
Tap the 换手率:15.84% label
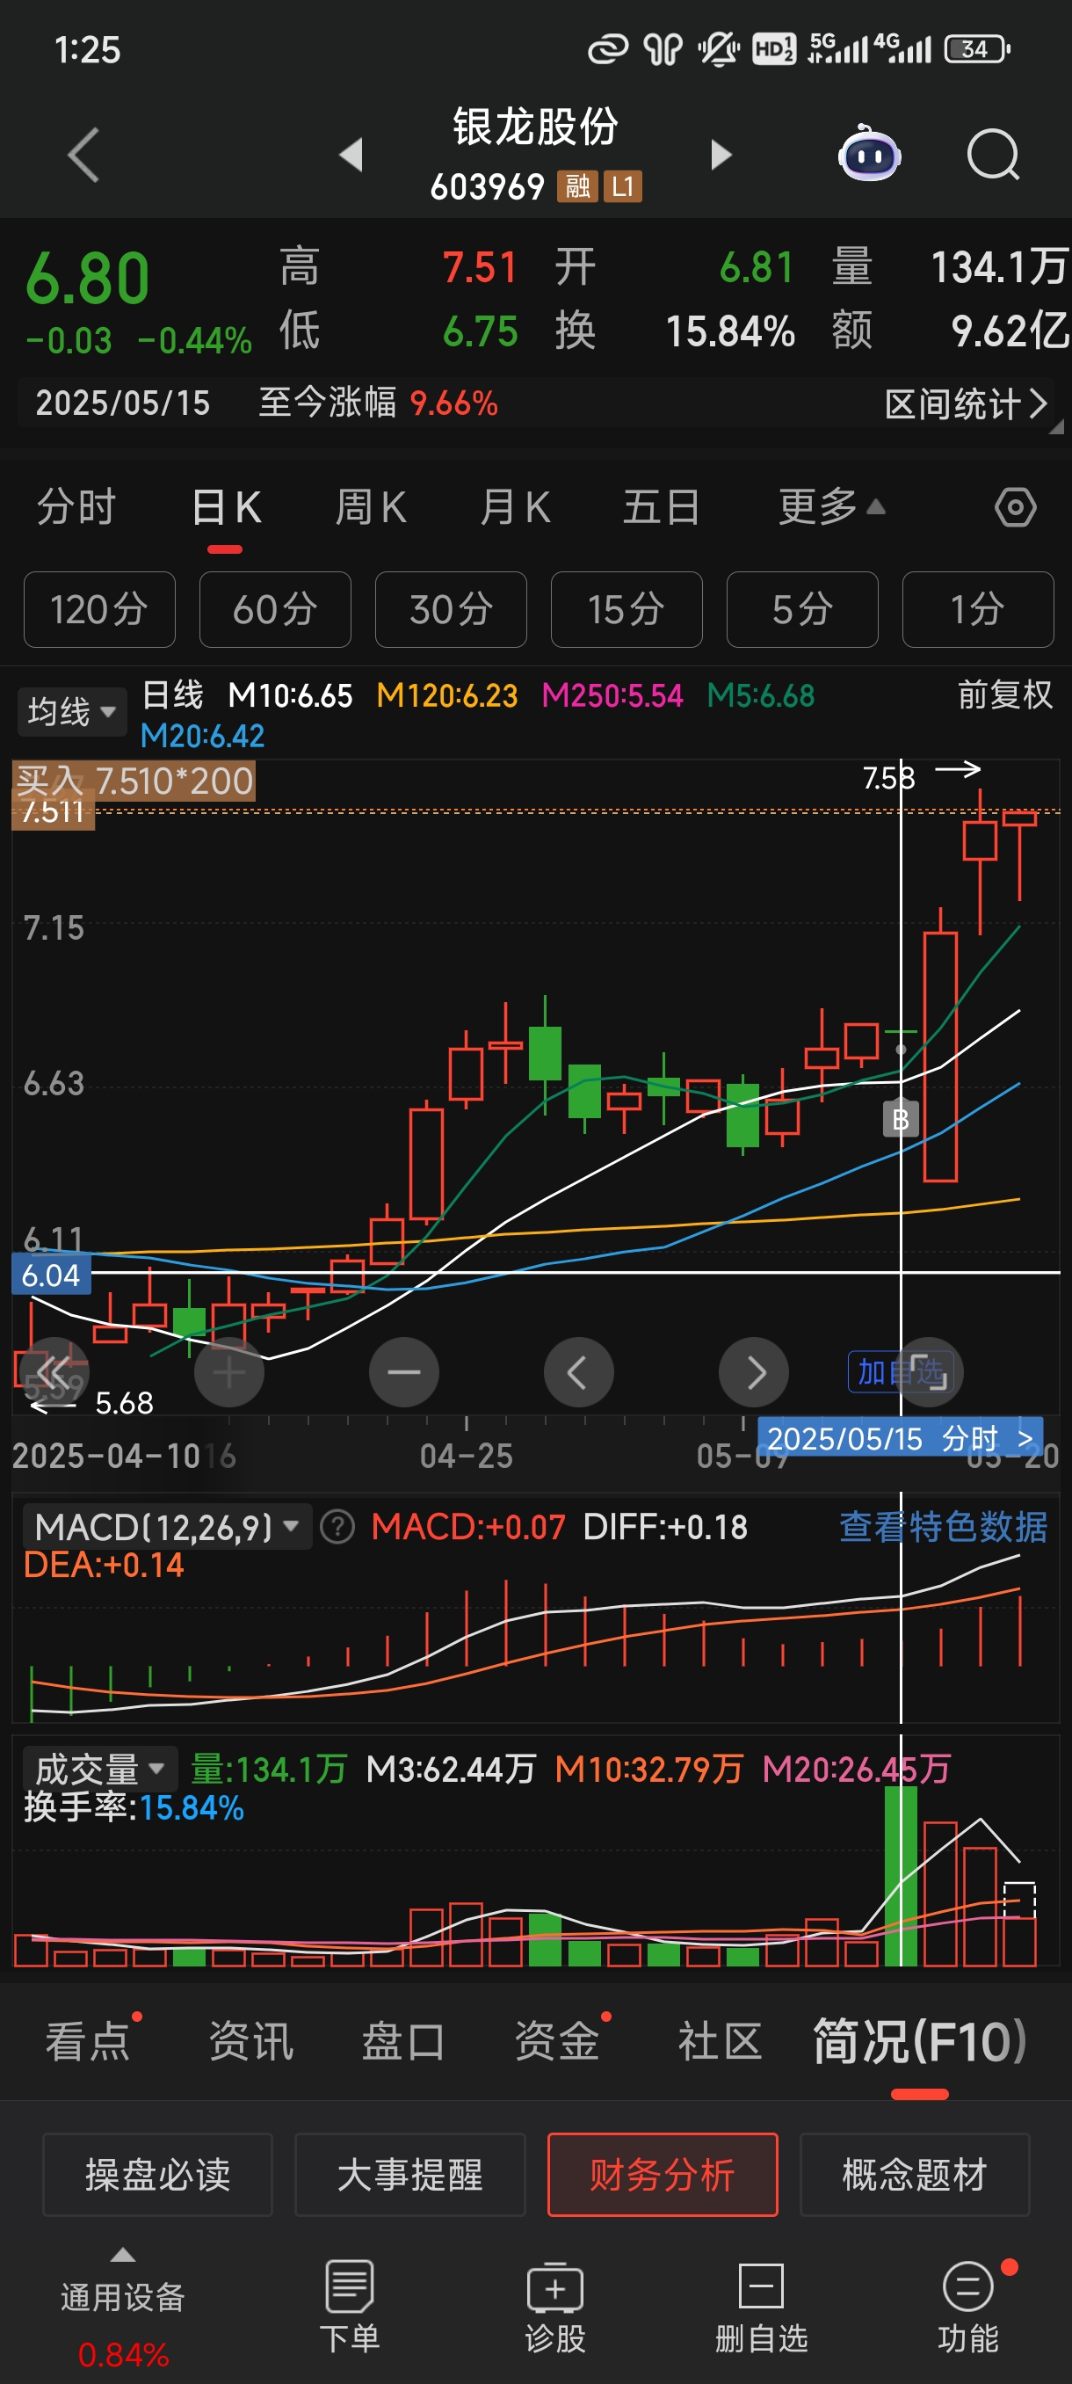[x=134, y=1807]
